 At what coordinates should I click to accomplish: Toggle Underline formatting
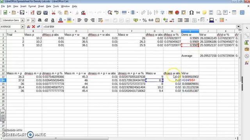click(x=53, y=20)
